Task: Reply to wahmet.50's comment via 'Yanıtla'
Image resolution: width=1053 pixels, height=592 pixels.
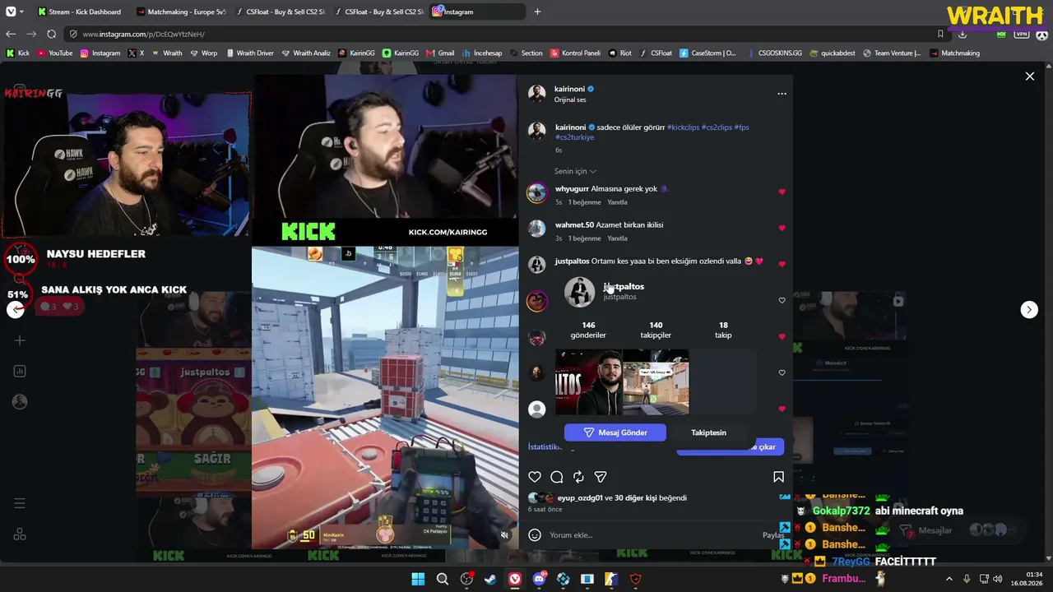Action: point(617,238)
